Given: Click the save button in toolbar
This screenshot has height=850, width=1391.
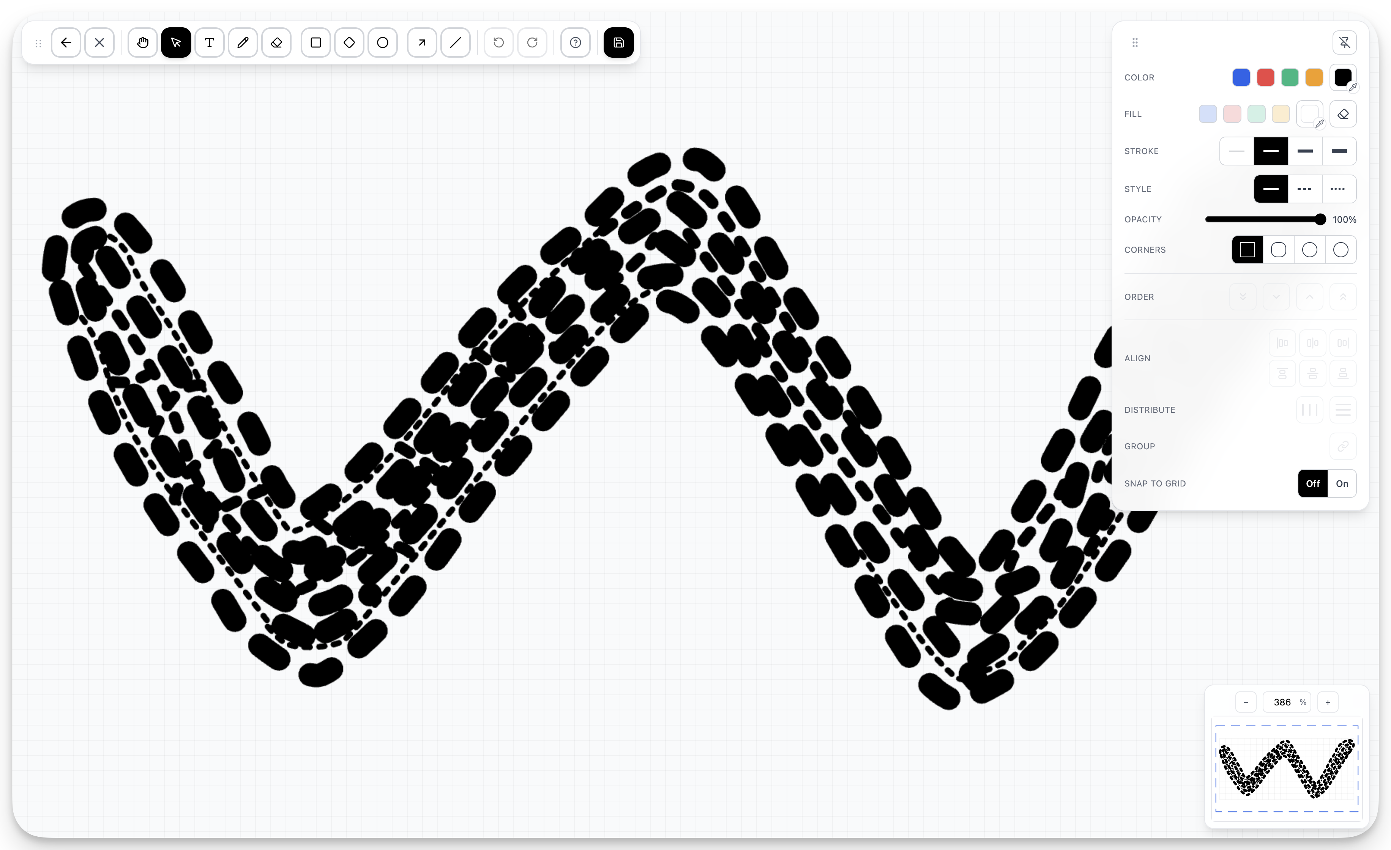Looking at the screenshot, I should (x=618, y=42).
